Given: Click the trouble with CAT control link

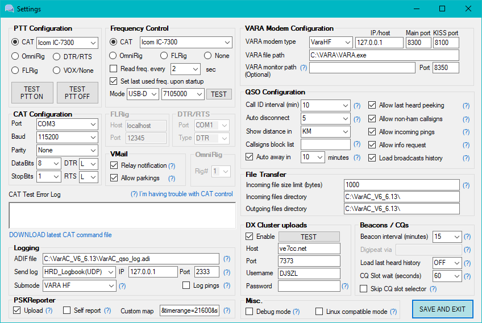Looking at the screenshot, I should coord(181,194).
